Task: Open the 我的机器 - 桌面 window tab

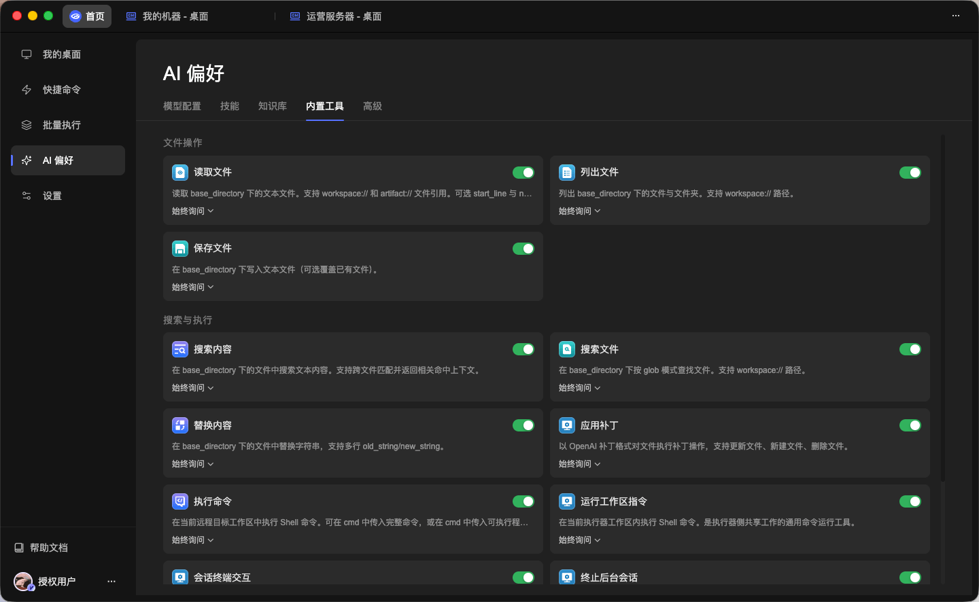Action: point(168,16)
